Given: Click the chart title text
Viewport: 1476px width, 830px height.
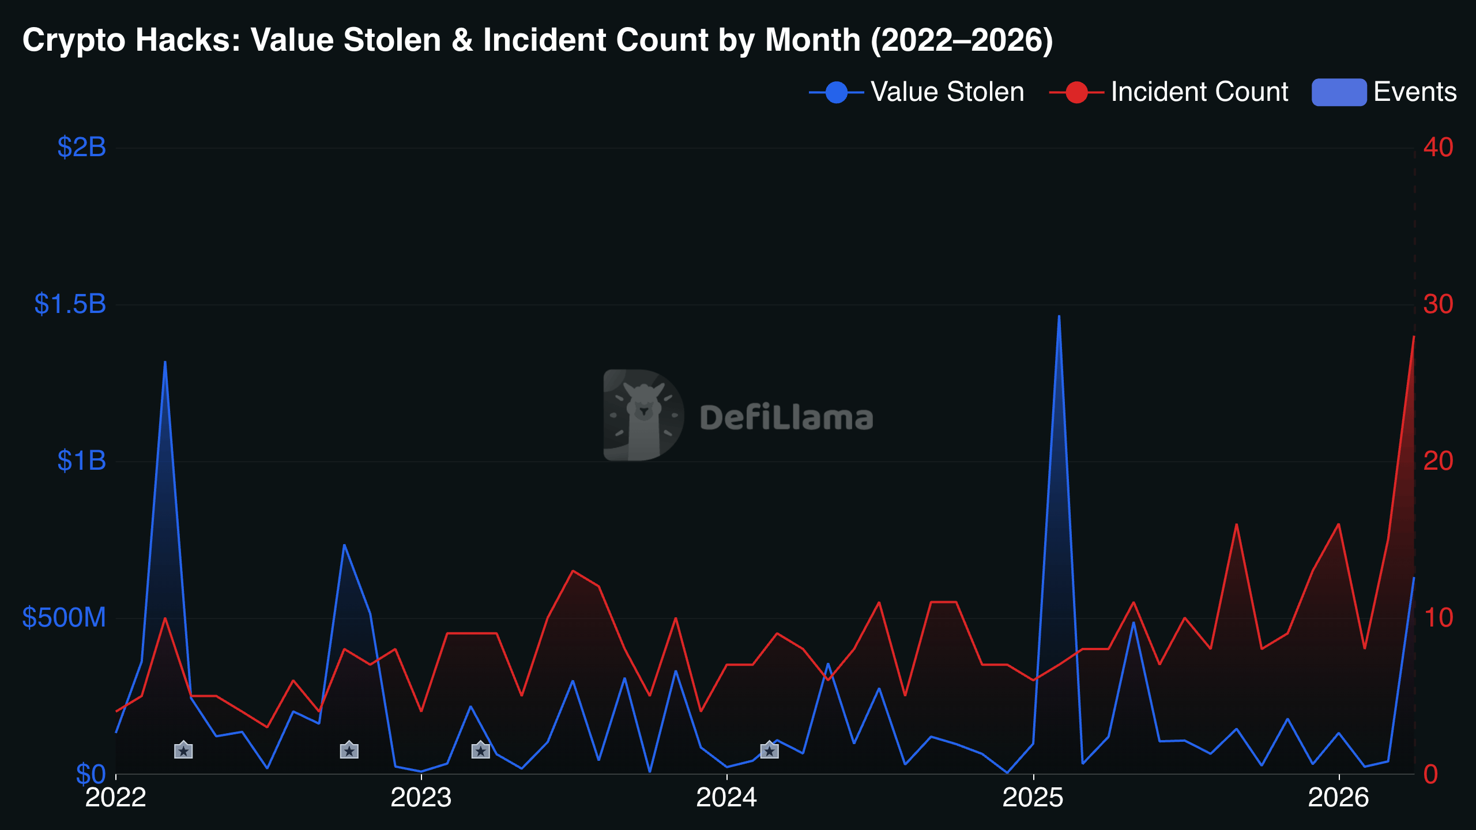Looking at the screenshot, I should pyautogui.click(x=537, y=40).
